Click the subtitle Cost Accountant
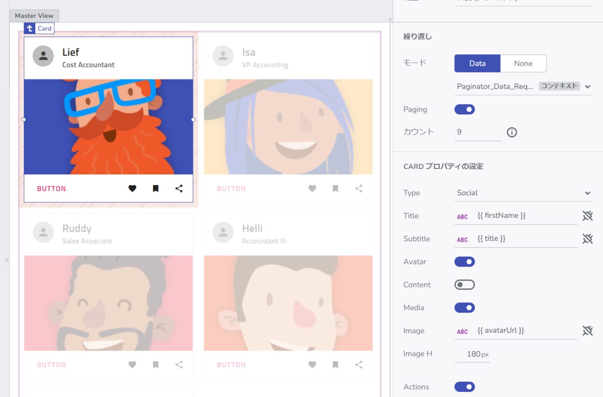The width and height of the screenshot is (603, 397). click(88, 65)
